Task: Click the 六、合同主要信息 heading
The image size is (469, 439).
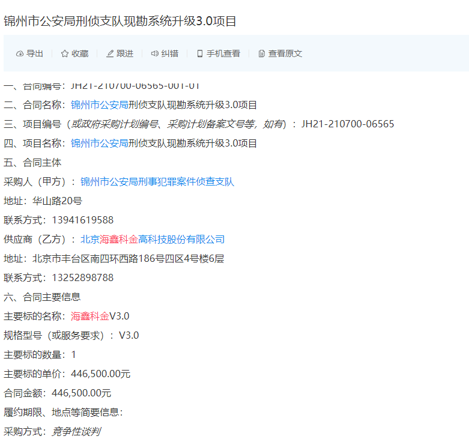Action: click(x=42, y=297)
